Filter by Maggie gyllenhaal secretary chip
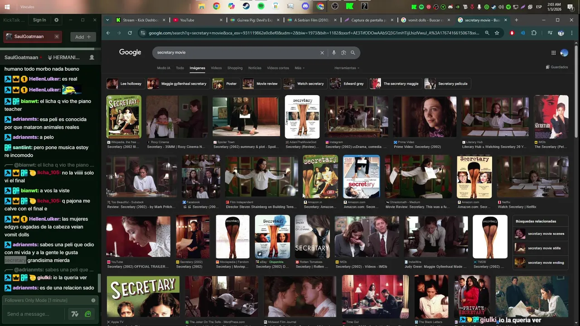This screenshot has width=580, height=326. coord(178,83)
